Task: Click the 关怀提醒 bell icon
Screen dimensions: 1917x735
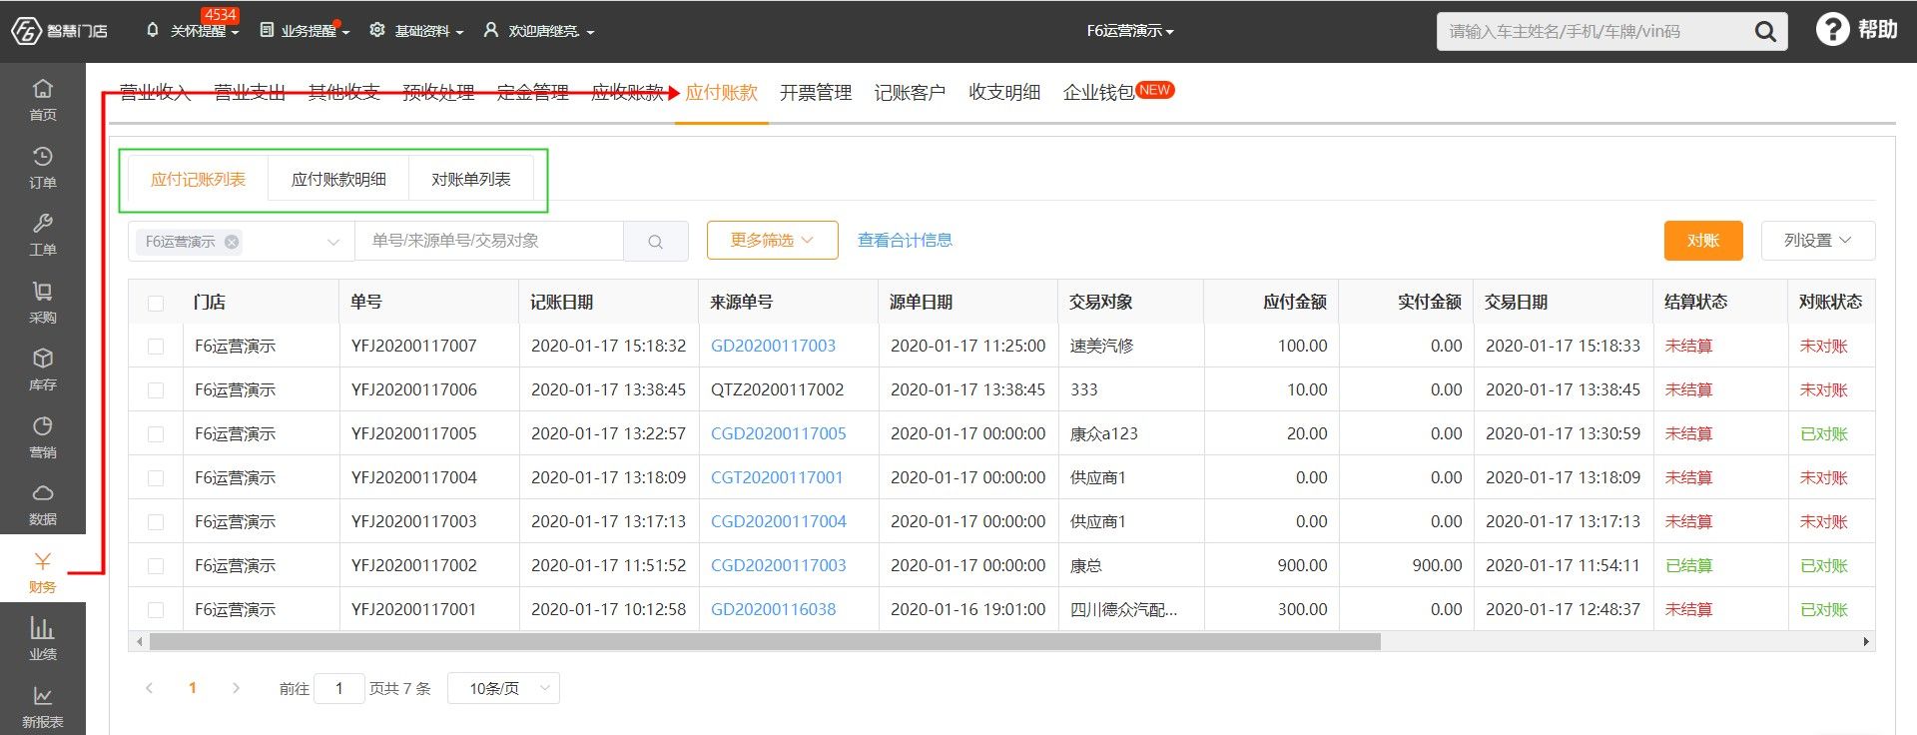Action: click(x=152, y=30)
